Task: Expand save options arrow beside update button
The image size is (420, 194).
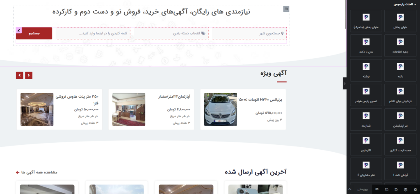Action: 350,189
